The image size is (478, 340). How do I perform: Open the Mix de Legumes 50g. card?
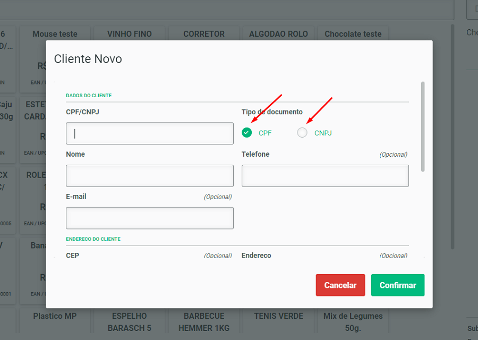coord(353,320)
